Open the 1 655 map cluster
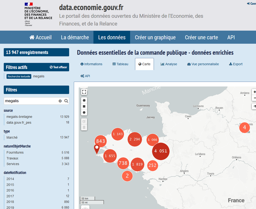This screenshot has width=256, height=209. (110, 156)
